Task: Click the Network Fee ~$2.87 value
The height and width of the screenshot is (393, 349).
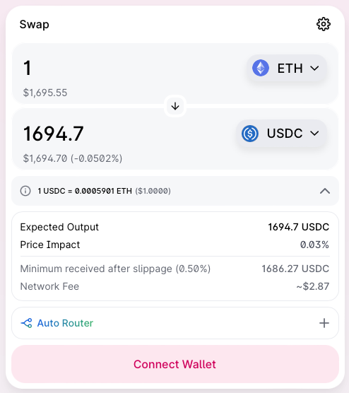Action: coord(313,286)
